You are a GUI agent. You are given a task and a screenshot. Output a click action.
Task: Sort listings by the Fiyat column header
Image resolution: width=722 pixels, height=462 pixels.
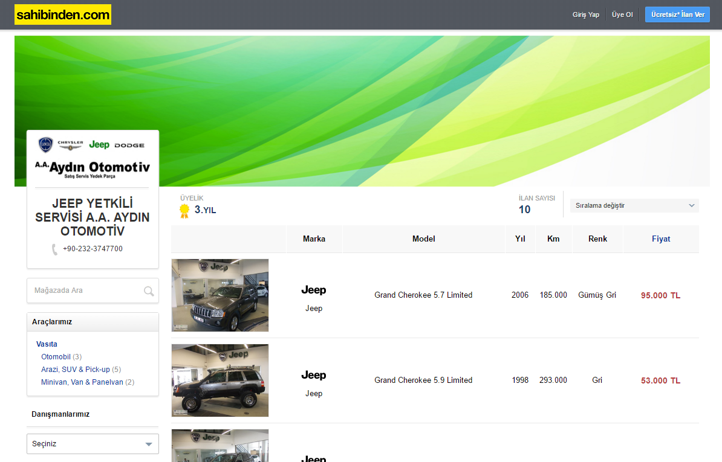click(661, 239)
